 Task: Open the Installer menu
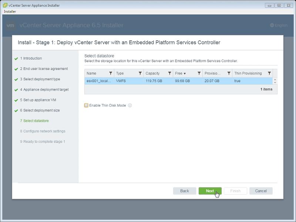pos(10,11)
